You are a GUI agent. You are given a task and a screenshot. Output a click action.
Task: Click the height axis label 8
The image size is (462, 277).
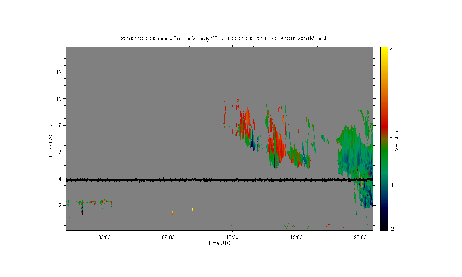point(61,125)
